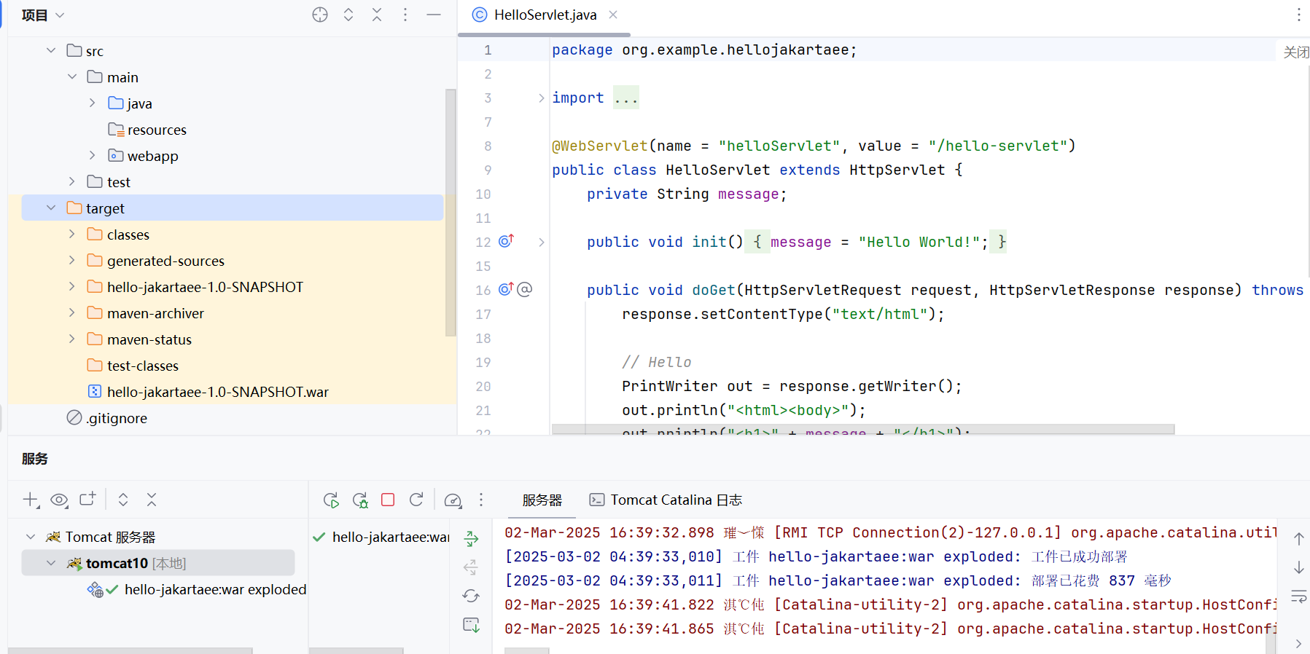
Task: Open service in new tab
Action: click(x=87, y=500)
